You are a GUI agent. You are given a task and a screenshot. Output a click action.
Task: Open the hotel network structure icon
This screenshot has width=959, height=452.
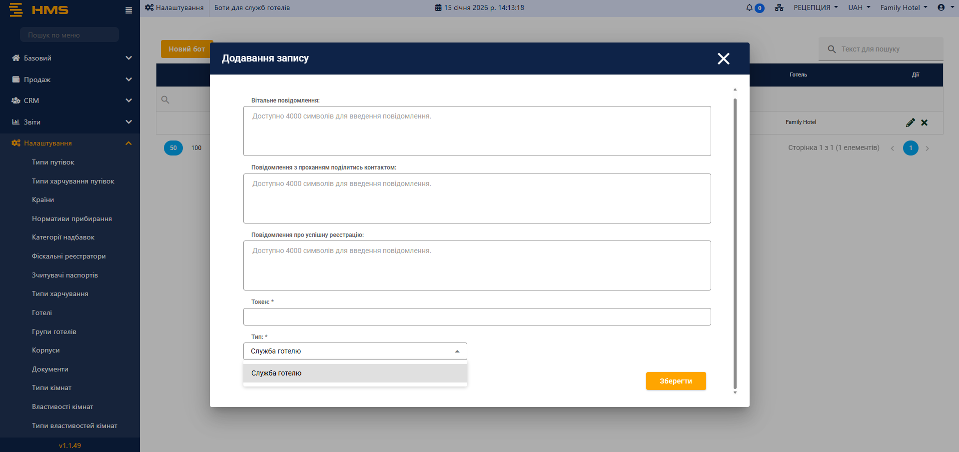[x=779, y=7]
